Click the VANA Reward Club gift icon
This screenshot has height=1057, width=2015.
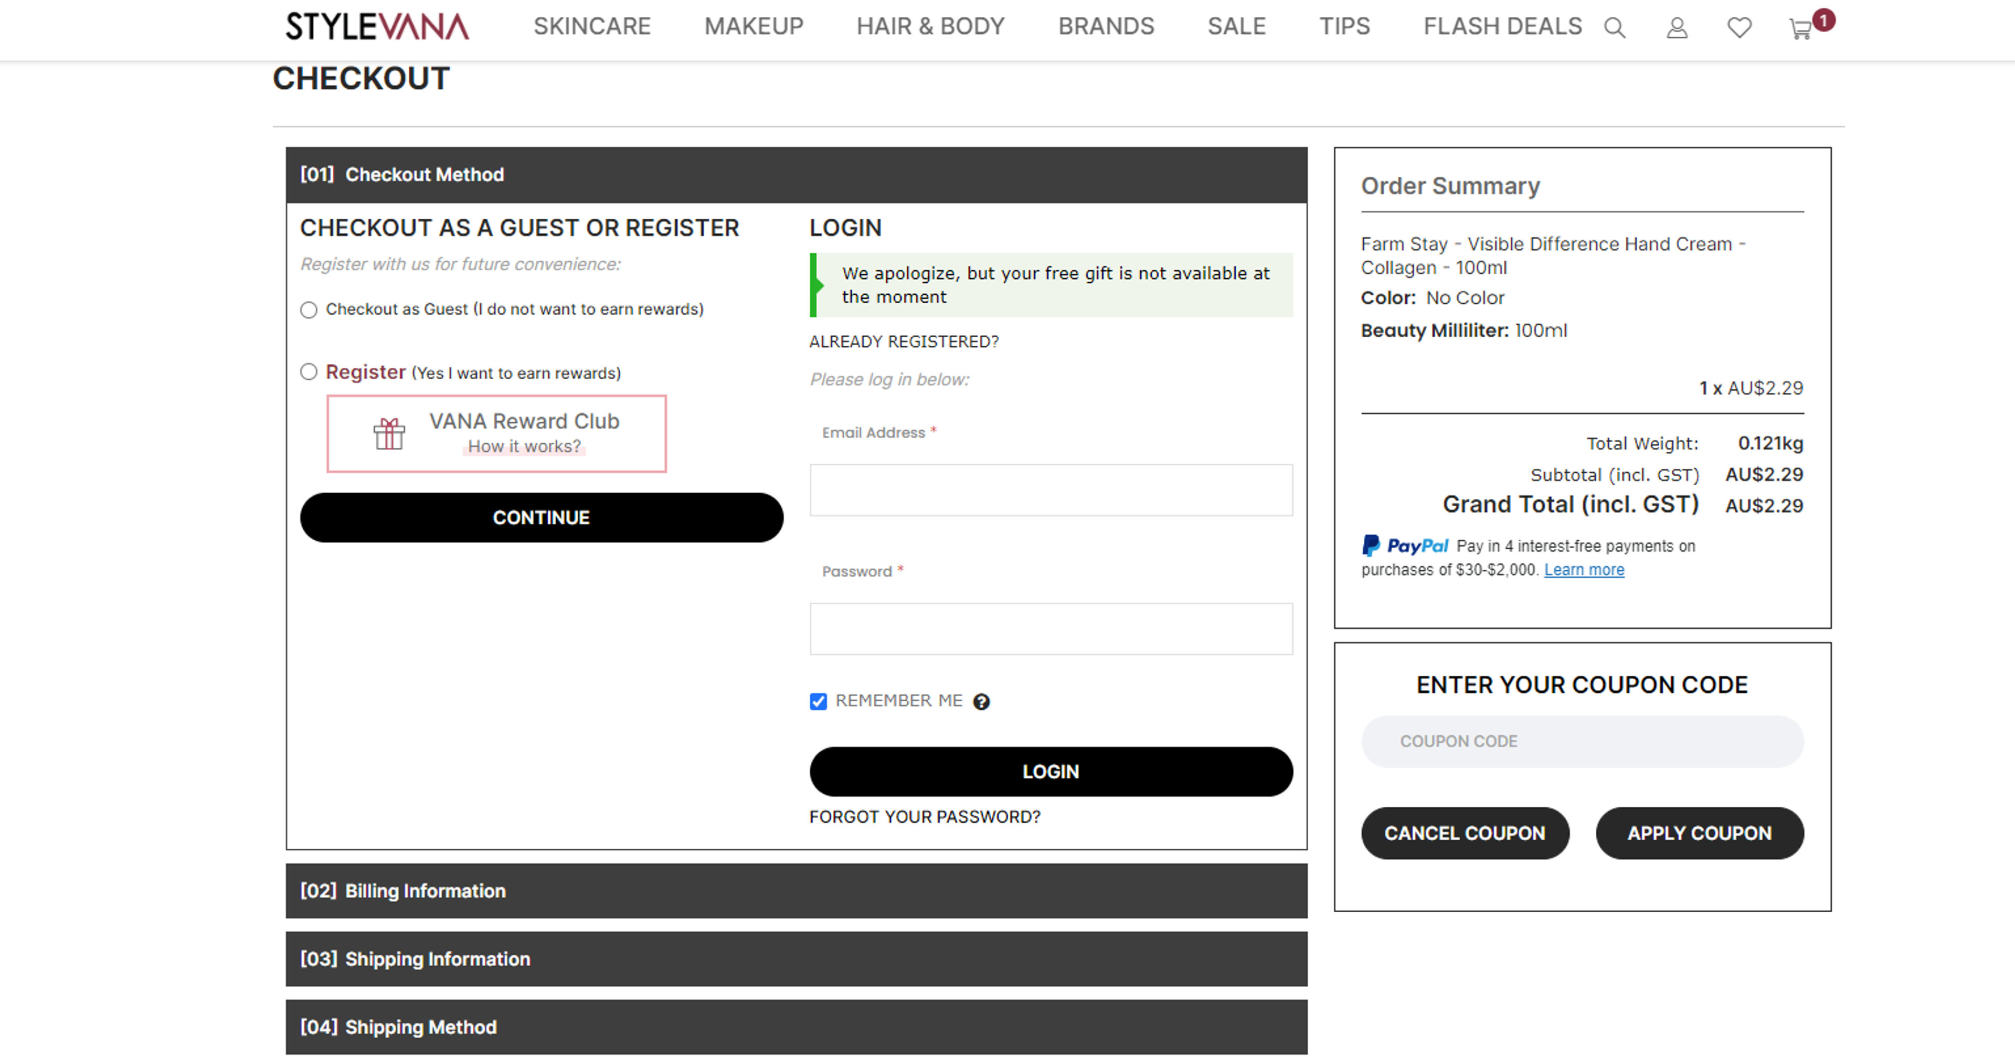(x=389, y=433)
